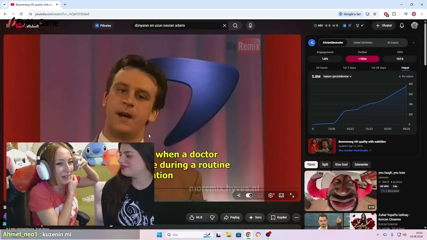Run search with the magnifier icon
The height and width of the screenshot is (240, 427).
[235, 26]
